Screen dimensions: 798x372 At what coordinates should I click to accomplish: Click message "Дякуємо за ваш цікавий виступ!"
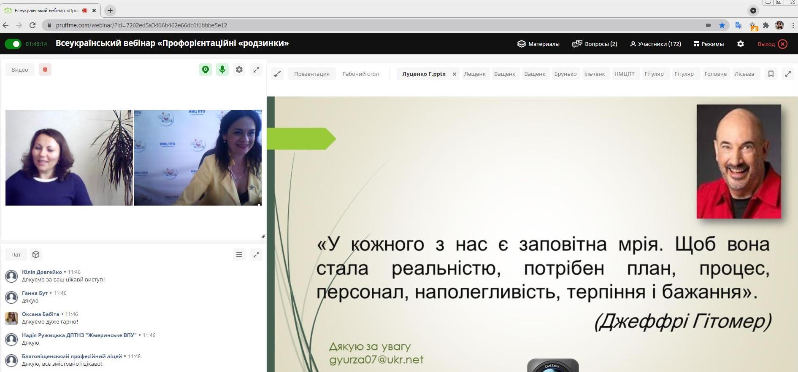click(63, 280)
